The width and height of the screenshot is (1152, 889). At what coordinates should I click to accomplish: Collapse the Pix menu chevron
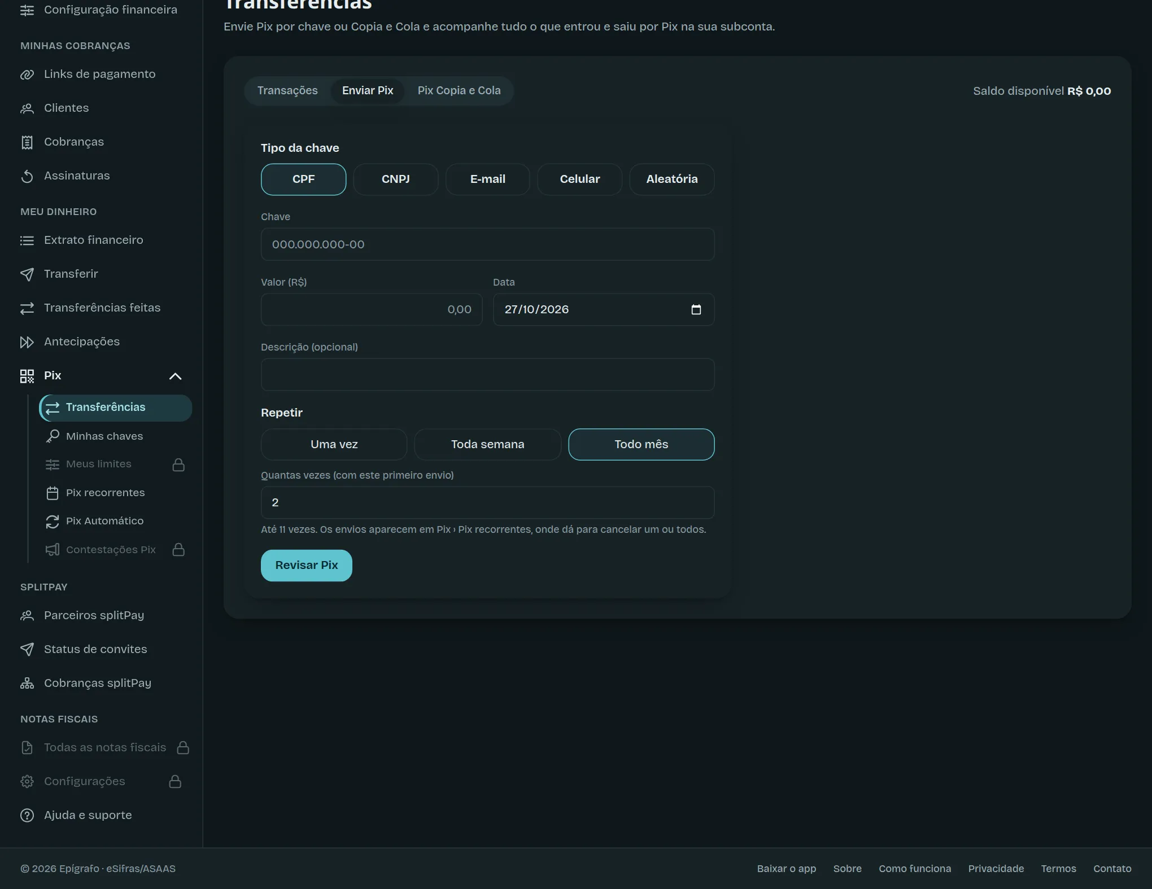point(176,376)
